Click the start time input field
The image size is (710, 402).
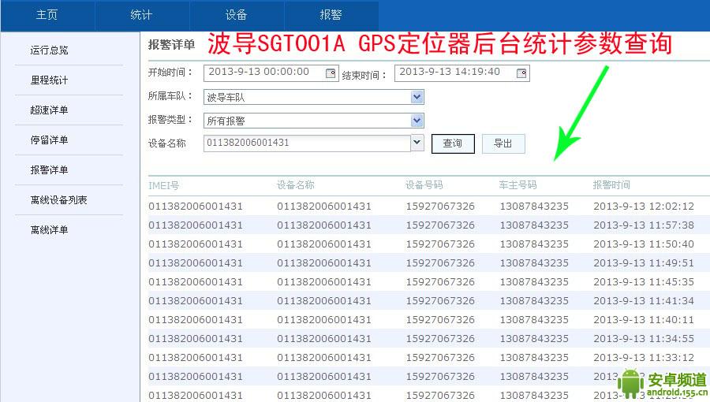[264, 73]
